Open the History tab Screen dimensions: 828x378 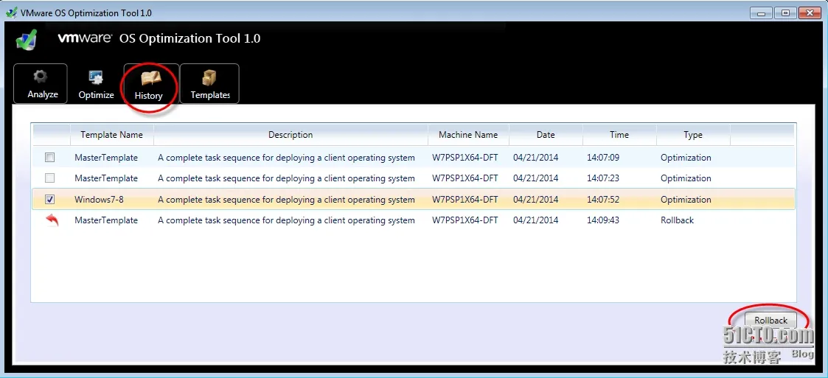151,83
